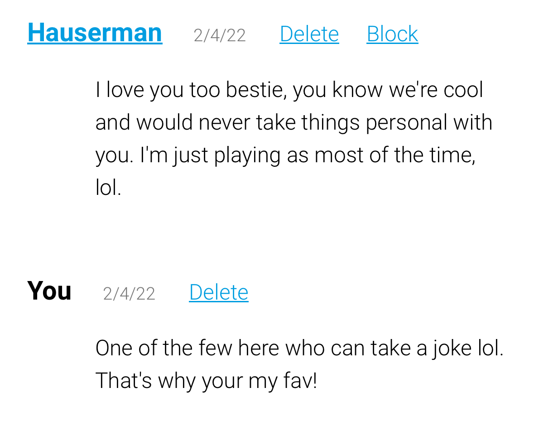Click the line 'One of the few here'
Screen dimensions: 534x436
coord(300,349)
